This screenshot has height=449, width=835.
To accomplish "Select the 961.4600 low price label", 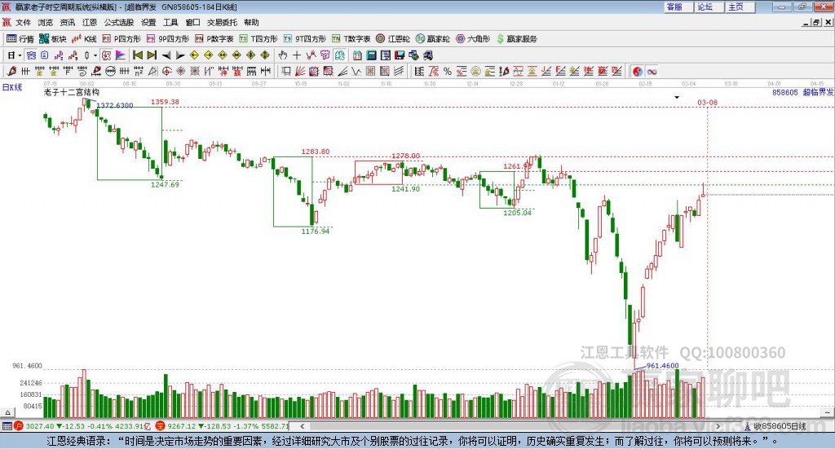I will coord(662,366).
